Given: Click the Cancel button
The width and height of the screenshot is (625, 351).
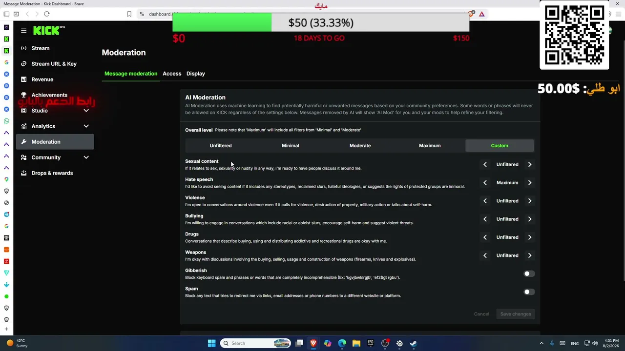Looking at the screenshot, I should [481, 314].
